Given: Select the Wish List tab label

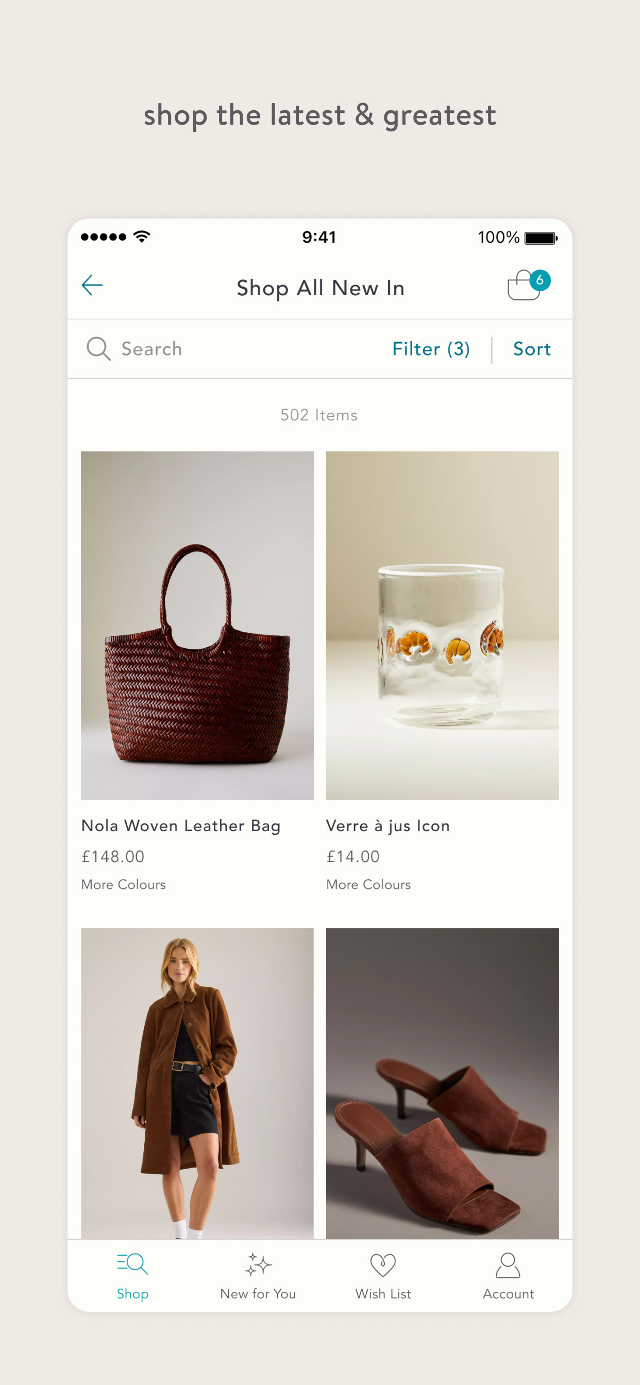Looking at the screenshot, I should (x=383, y=1294).
